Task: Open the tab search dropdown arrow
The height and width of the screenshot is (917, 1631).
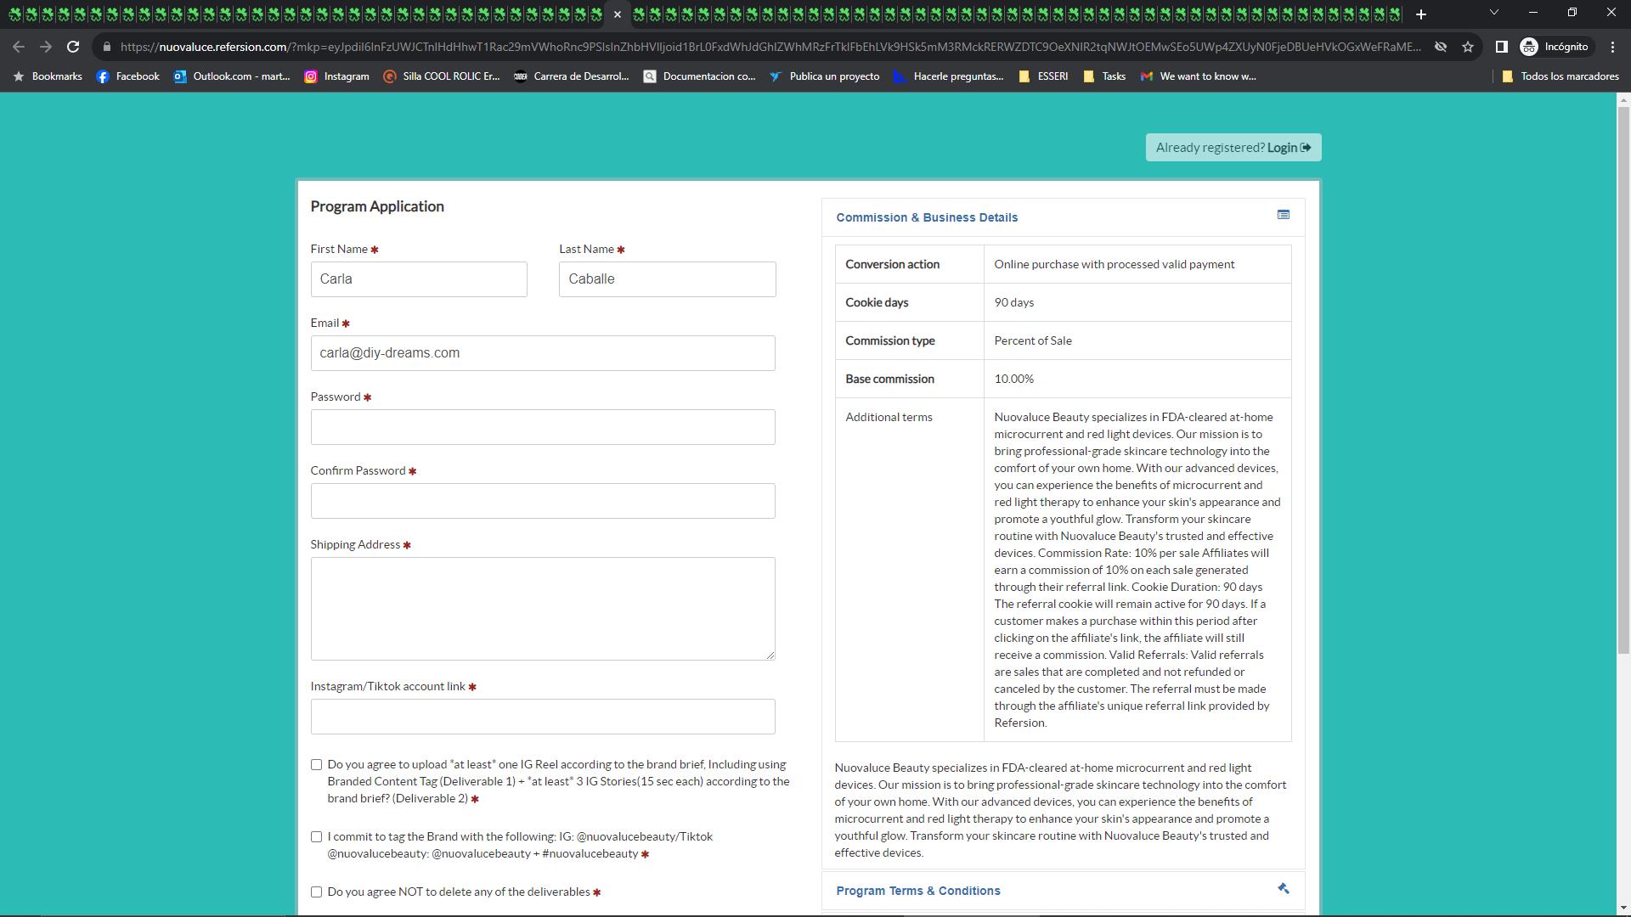Action: coord(1493,13)
